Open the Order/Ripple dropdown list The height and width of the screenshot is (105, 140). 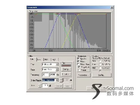[x=57, y=80]
